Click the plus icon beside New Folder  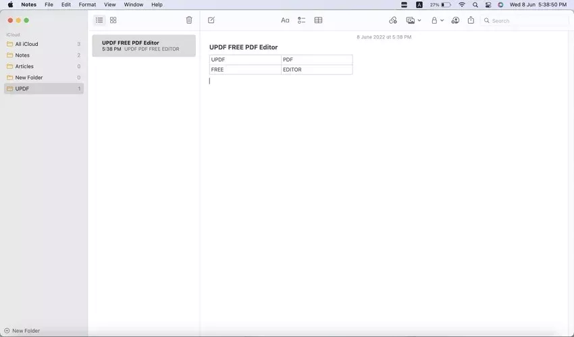pyautogui.click(x=7, y=330)
